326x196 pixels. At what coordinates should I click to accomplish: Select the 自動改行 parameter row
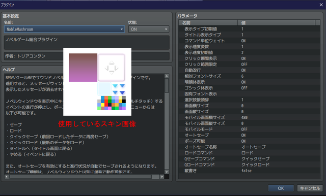pos(249,70)
